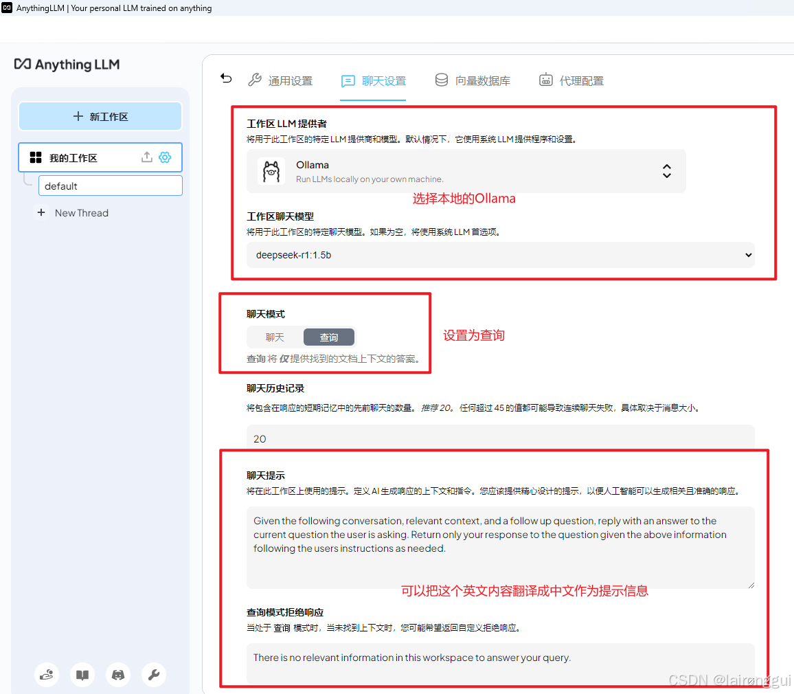794x694 pixels.
Task: Click the 代理配置 robot icon
Action: point(546,80)
